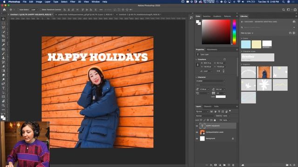
Task: Switch to the Adjustments tab
Action: tap(212, 50)
